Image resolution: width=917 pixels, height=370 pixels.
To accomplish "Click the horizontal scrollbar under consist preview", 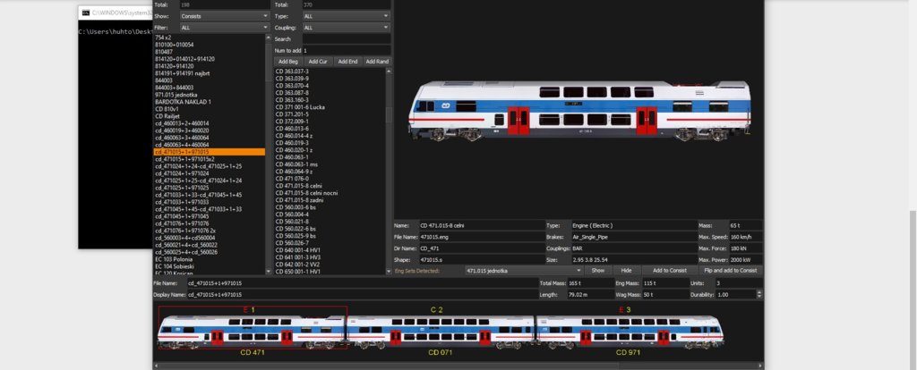I will [x=458, y=366].
